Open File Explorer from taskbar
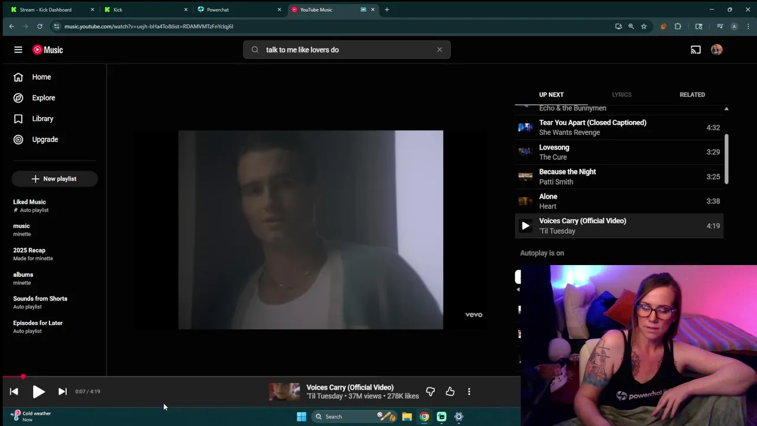This screenshot has width=757, height=426. click(407, 417)
